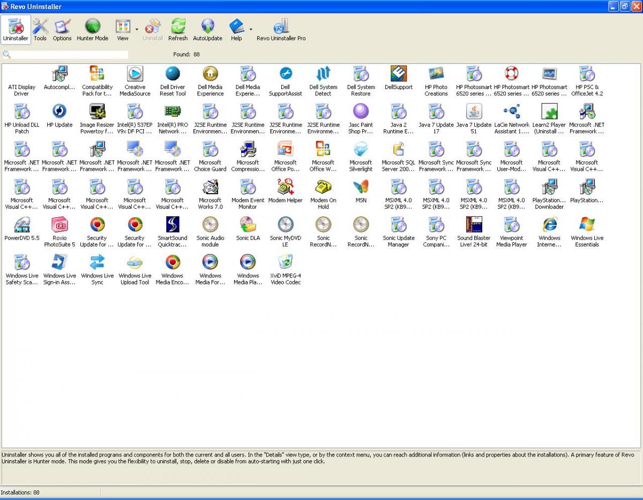
Task: Select LaCie Network Assistant icon
Action: pos(512,111)
